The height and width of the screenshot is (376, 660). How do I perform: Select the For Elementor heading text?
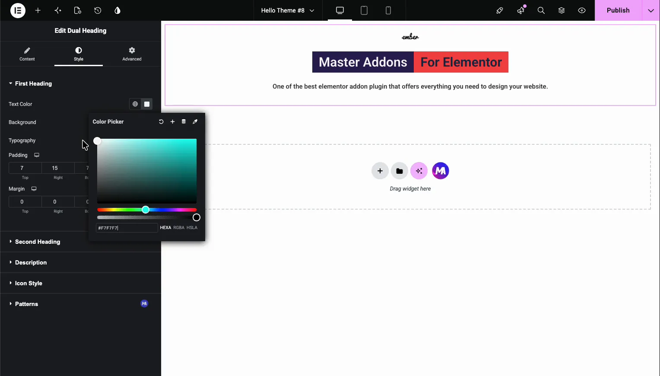[461, 62]
